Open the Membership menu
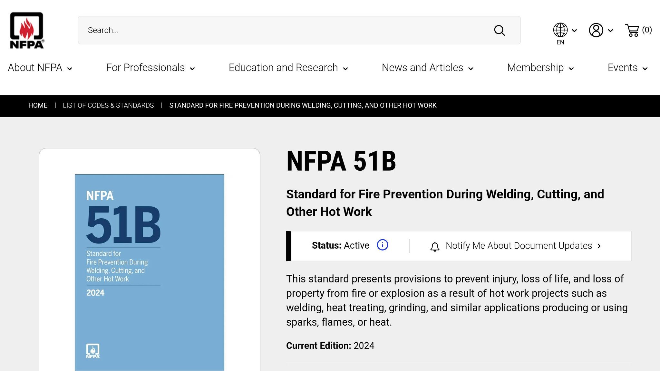Image resolution: width=660 pixels, height=371 pixels. pyautogui.click(x=535, y=68)
